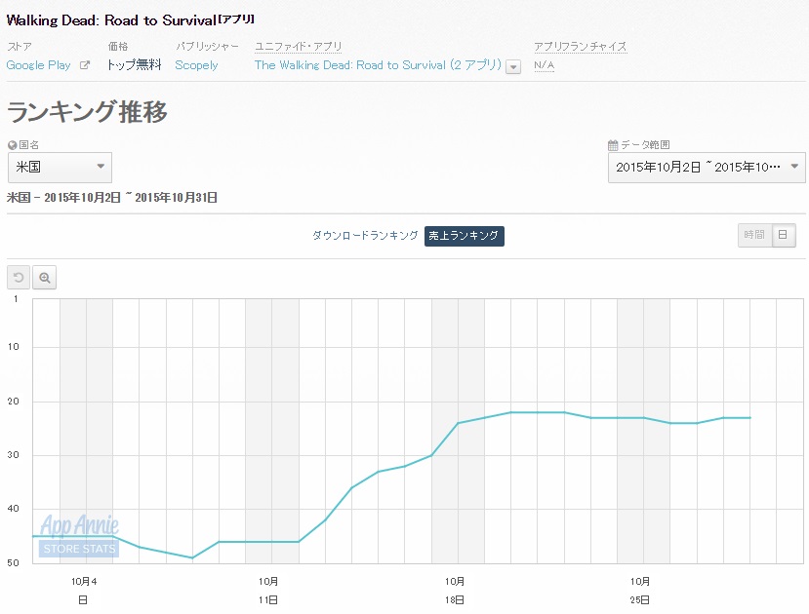Toggle the 日 daily view
This screenshot has width=809, height=614.
784,235
